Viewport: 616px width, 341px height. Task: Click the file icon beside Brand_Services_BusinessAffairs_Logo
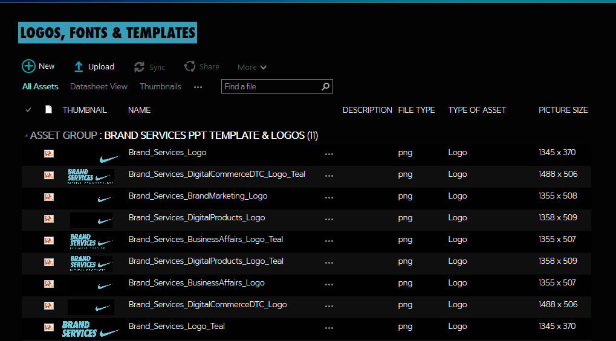(49, 284)
